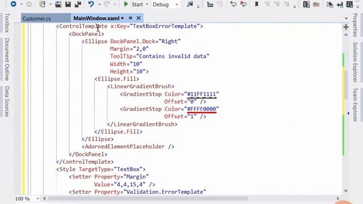Open dropdown arrow next to Start
The image size is (363, 204).
click(147, 5)
